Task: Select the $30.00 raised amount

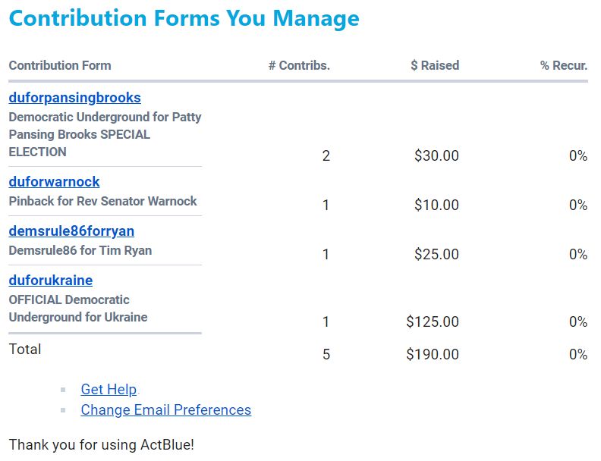Action: point(436,156)
